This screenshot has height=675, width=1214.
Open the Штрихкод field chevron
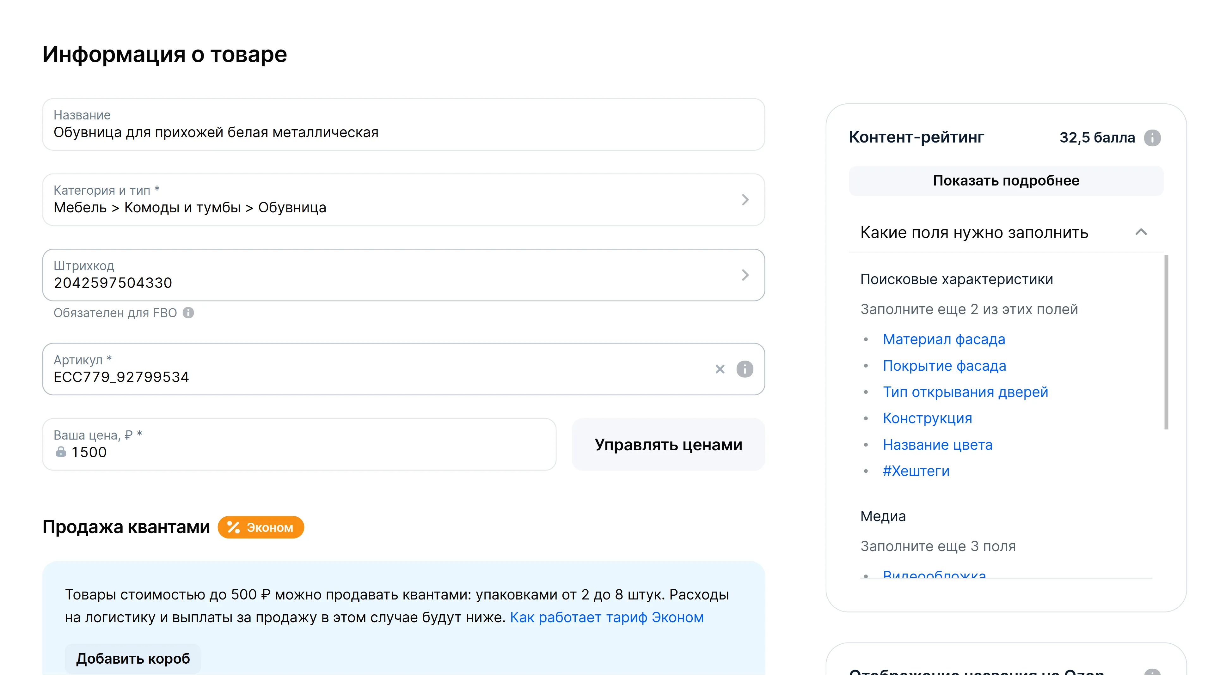(x=745, y=275)
